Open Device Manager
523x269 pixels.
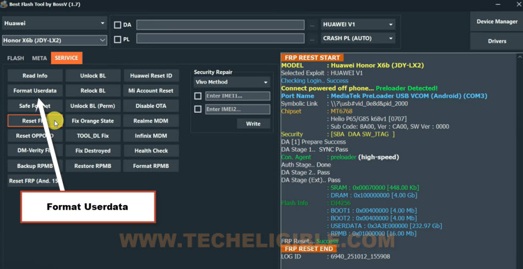497,21
